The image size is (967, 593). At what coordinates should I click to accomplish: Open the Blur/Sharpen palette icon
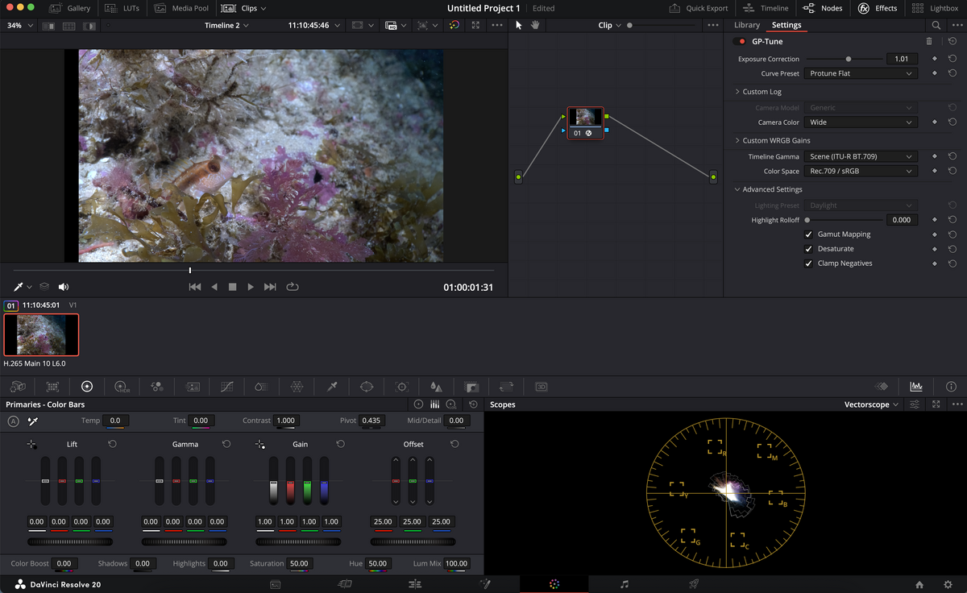[436, 387]
